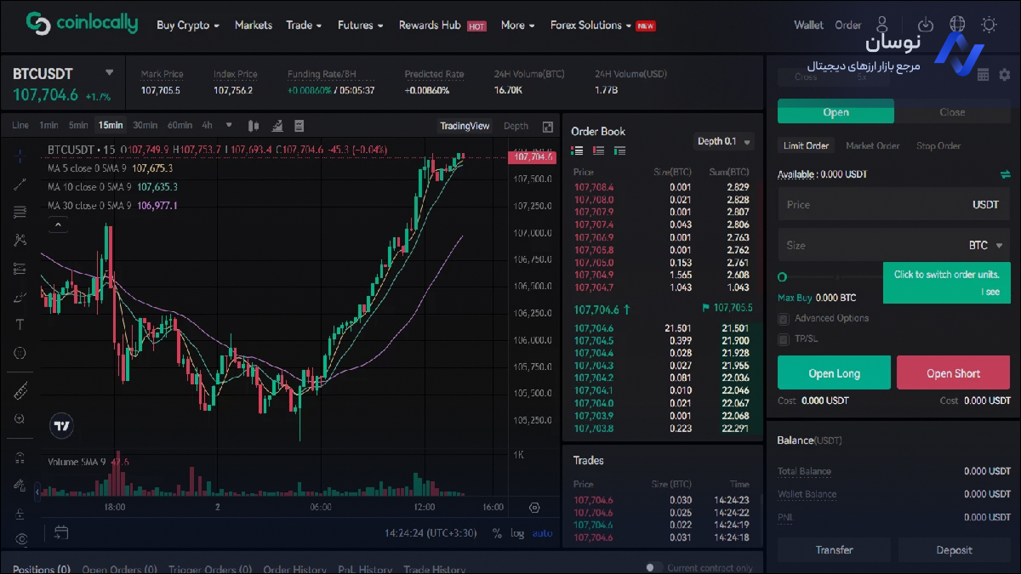Click the order size percentage slider handle
The image size is (1021, 574).
click(x=783, y=277)
